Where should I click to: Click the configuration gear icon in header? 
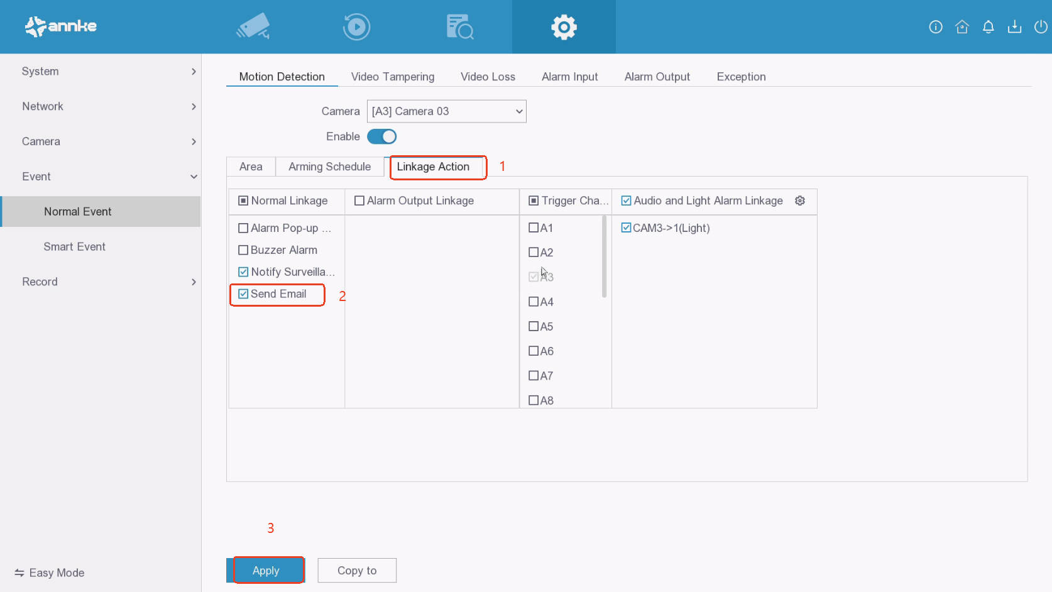point(564,27)
